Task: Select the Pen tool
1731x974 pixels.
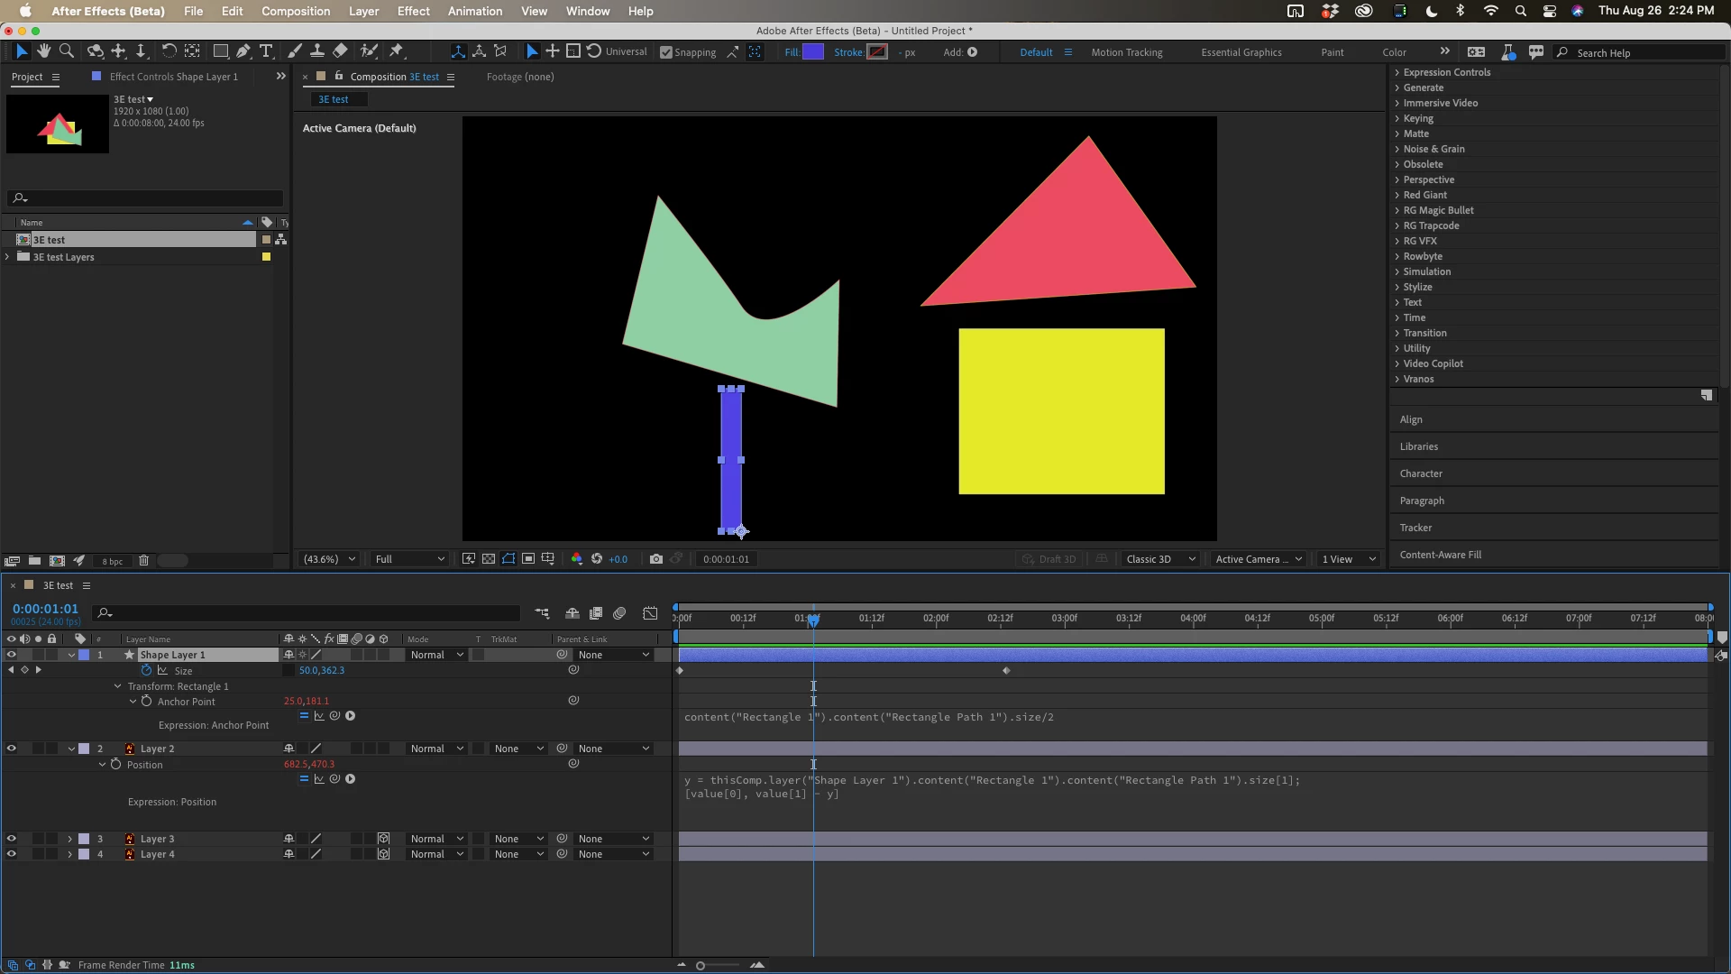Action: [x=243, y=51]
